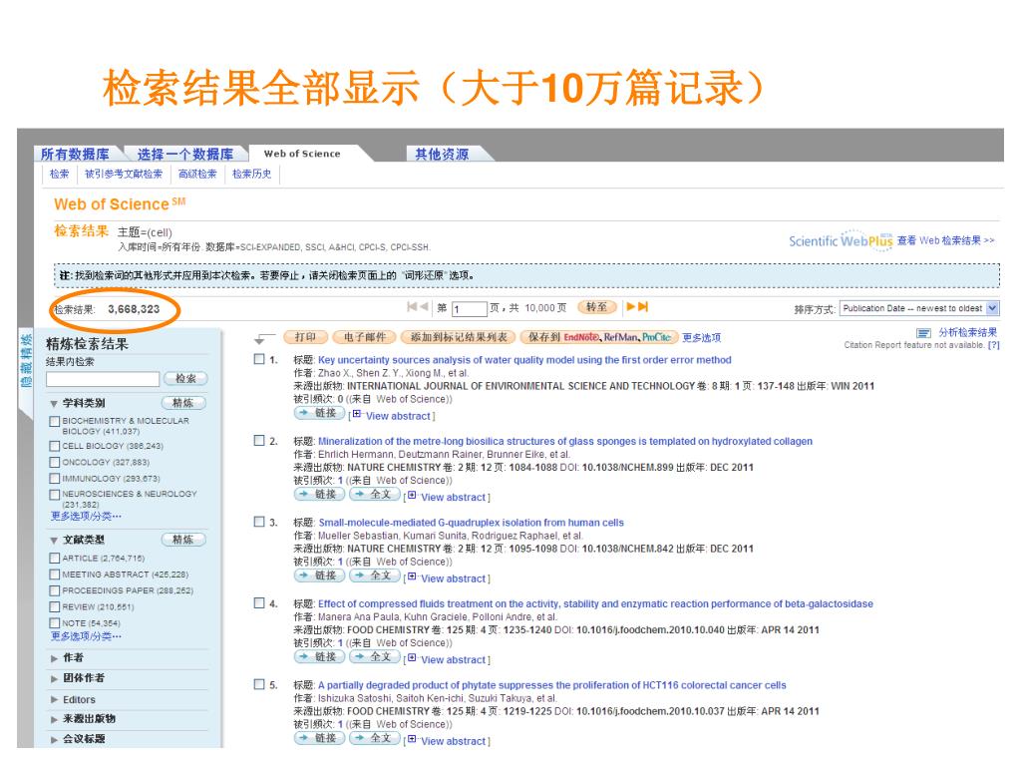Expand View abstract plus icon for result 2
Viewport: 1021px width, 766px height.
[412, 496]
